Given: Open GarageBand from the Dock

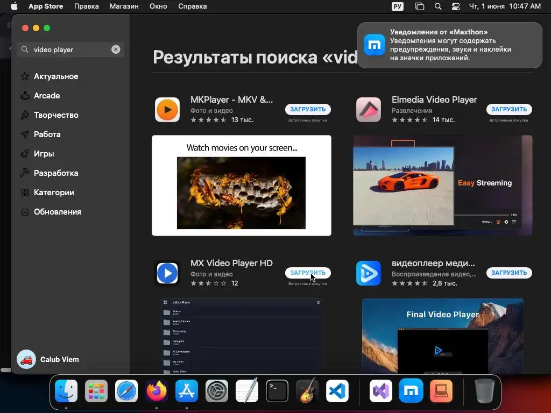Looking at the screenshot, I should tap(307, 391).
